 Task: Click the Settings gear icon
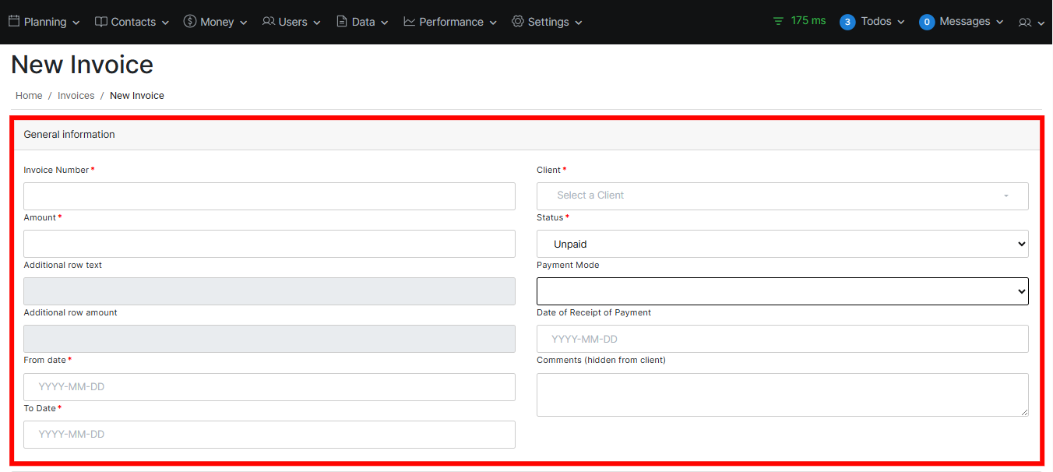pos(518,22)
